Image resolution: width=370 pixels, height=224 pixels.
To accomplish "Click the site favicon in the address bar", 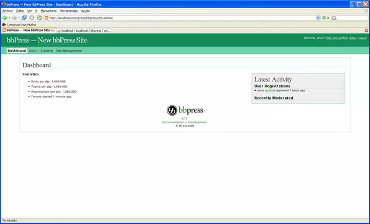I will (47, 18).
